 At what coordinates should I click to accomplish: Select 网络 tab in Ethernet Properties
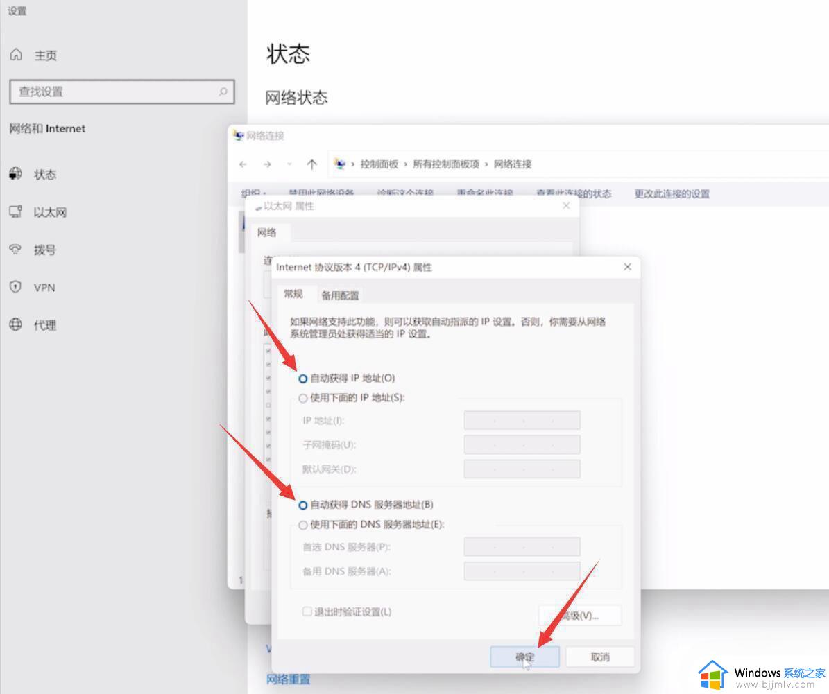coord(267,232)
